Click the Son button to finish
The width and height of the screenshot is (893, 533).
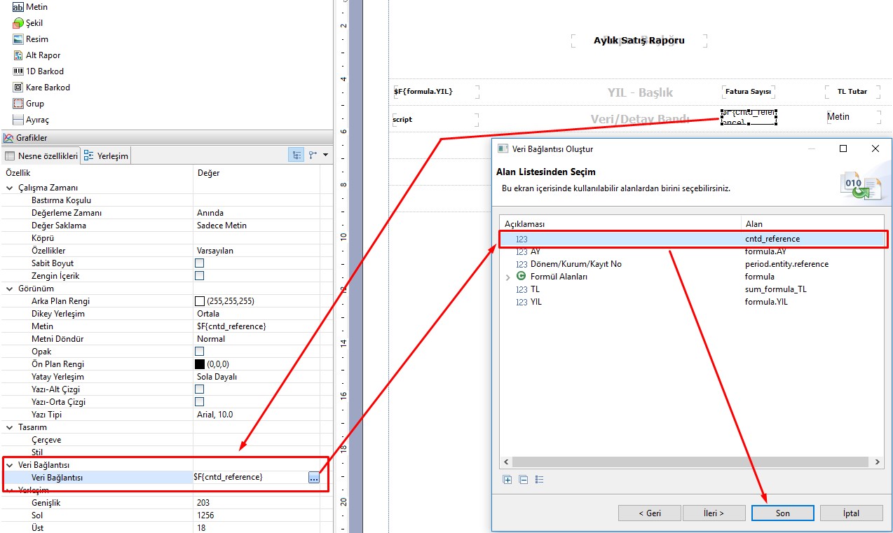point(782,513)
